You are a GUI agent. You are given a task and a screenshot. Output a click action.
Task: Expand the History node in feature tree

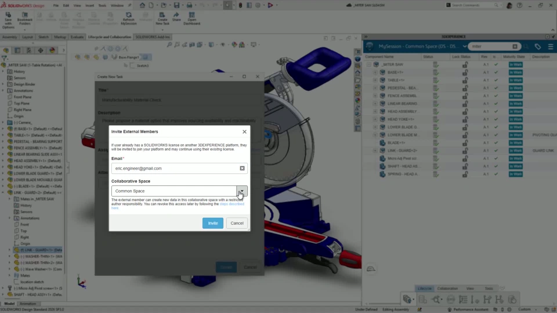point(3,72)
